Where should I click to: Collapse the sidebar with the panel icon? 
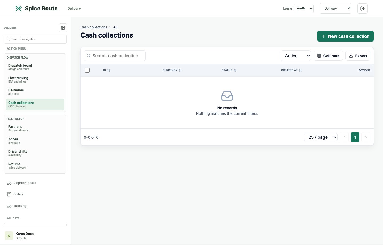[63, 28]
